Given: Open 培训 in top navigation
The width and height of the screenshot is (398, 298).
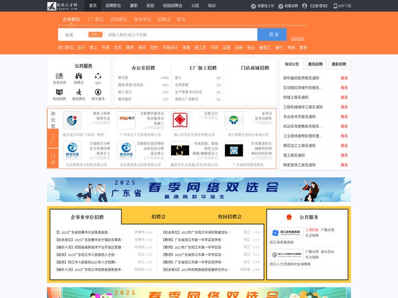Looking at the screenshot, I should [x=211, y=6].
